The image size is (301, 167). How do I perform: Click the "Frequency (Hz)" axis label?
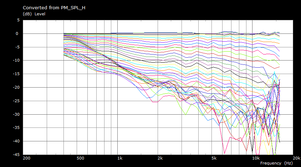[x=276, y=163]
